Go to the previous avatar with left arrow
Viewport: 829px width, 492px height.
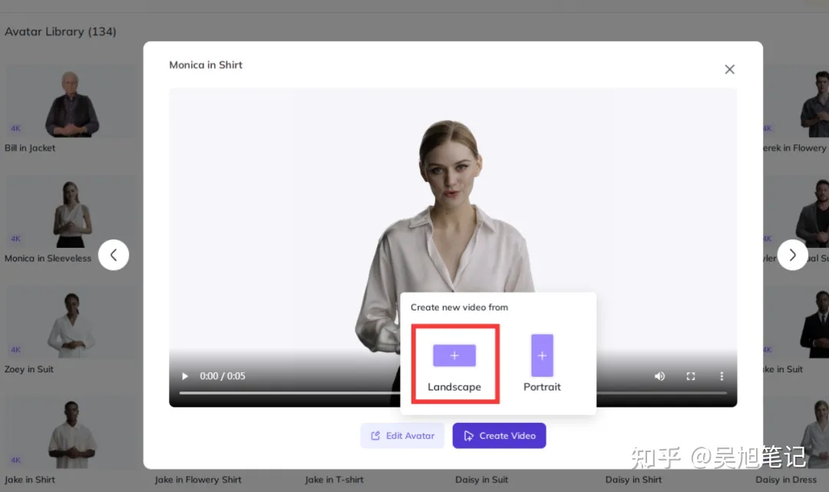(x=114, y=256)
